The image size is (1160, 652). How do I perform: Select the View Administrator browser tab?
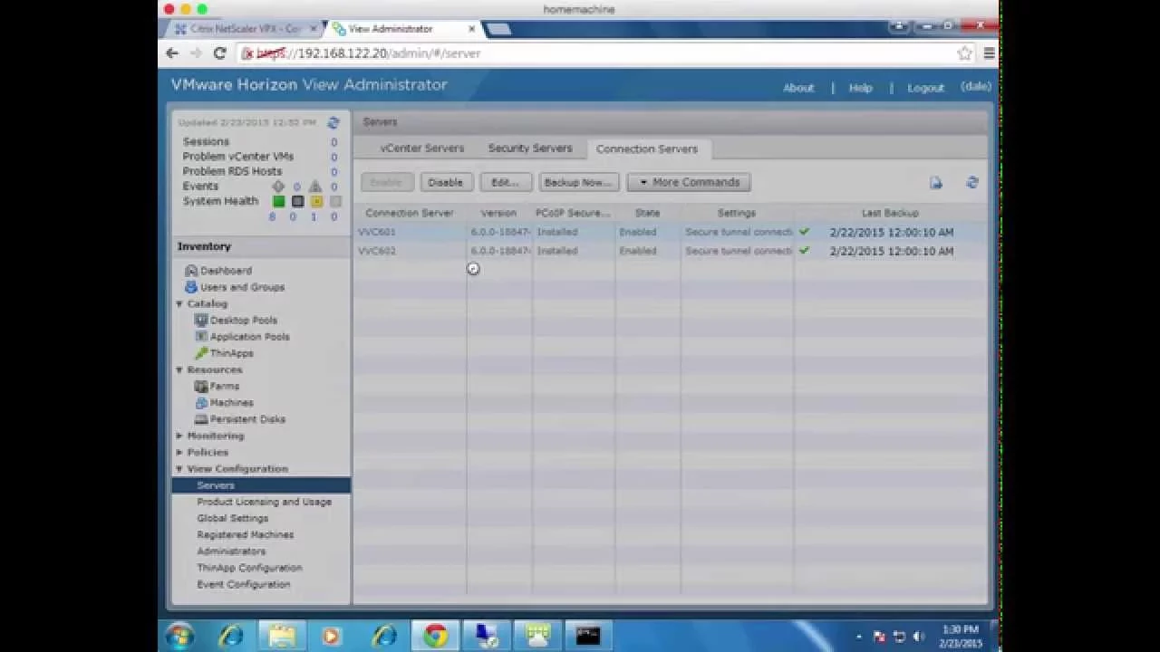coord(401,29)
